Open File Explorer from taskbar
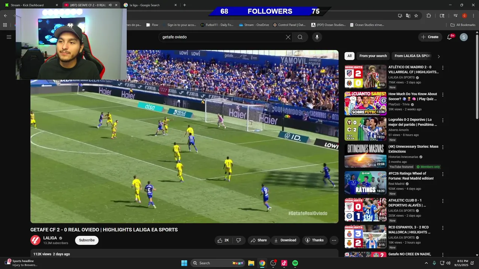Screen dimensions: 479x269 [251, 263]
